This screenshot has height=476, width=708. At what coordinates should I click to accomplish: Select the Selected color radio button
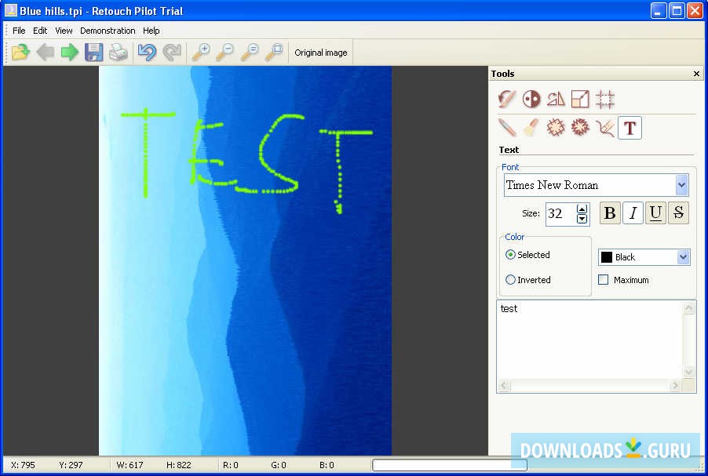[511, 255]
